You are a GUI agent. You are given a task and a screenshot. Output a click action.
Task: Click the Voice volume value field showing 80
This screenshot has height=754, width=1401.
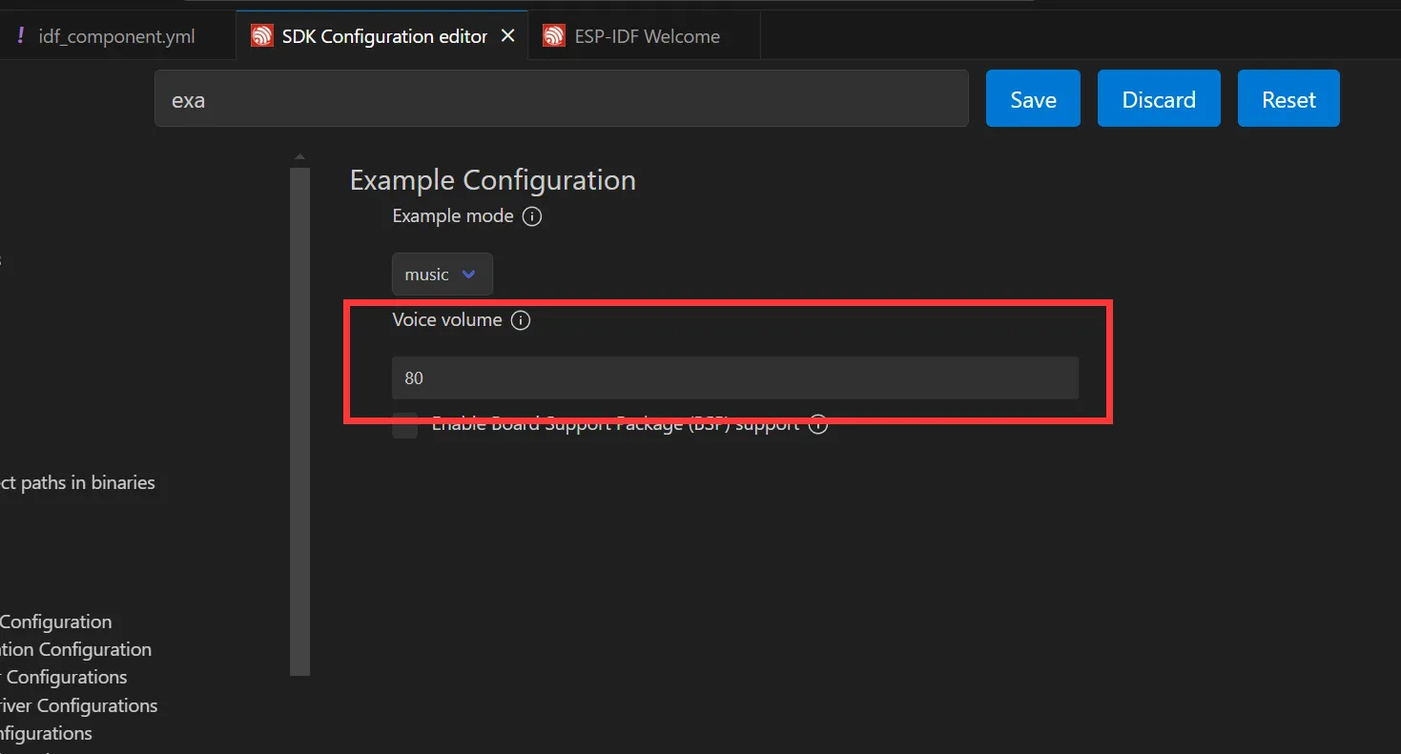734,377
